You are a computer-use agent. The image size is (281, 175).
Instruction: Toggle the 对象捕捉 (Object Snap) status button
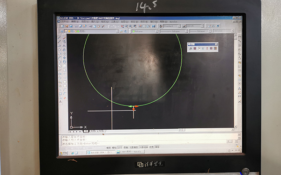[133, 147]
